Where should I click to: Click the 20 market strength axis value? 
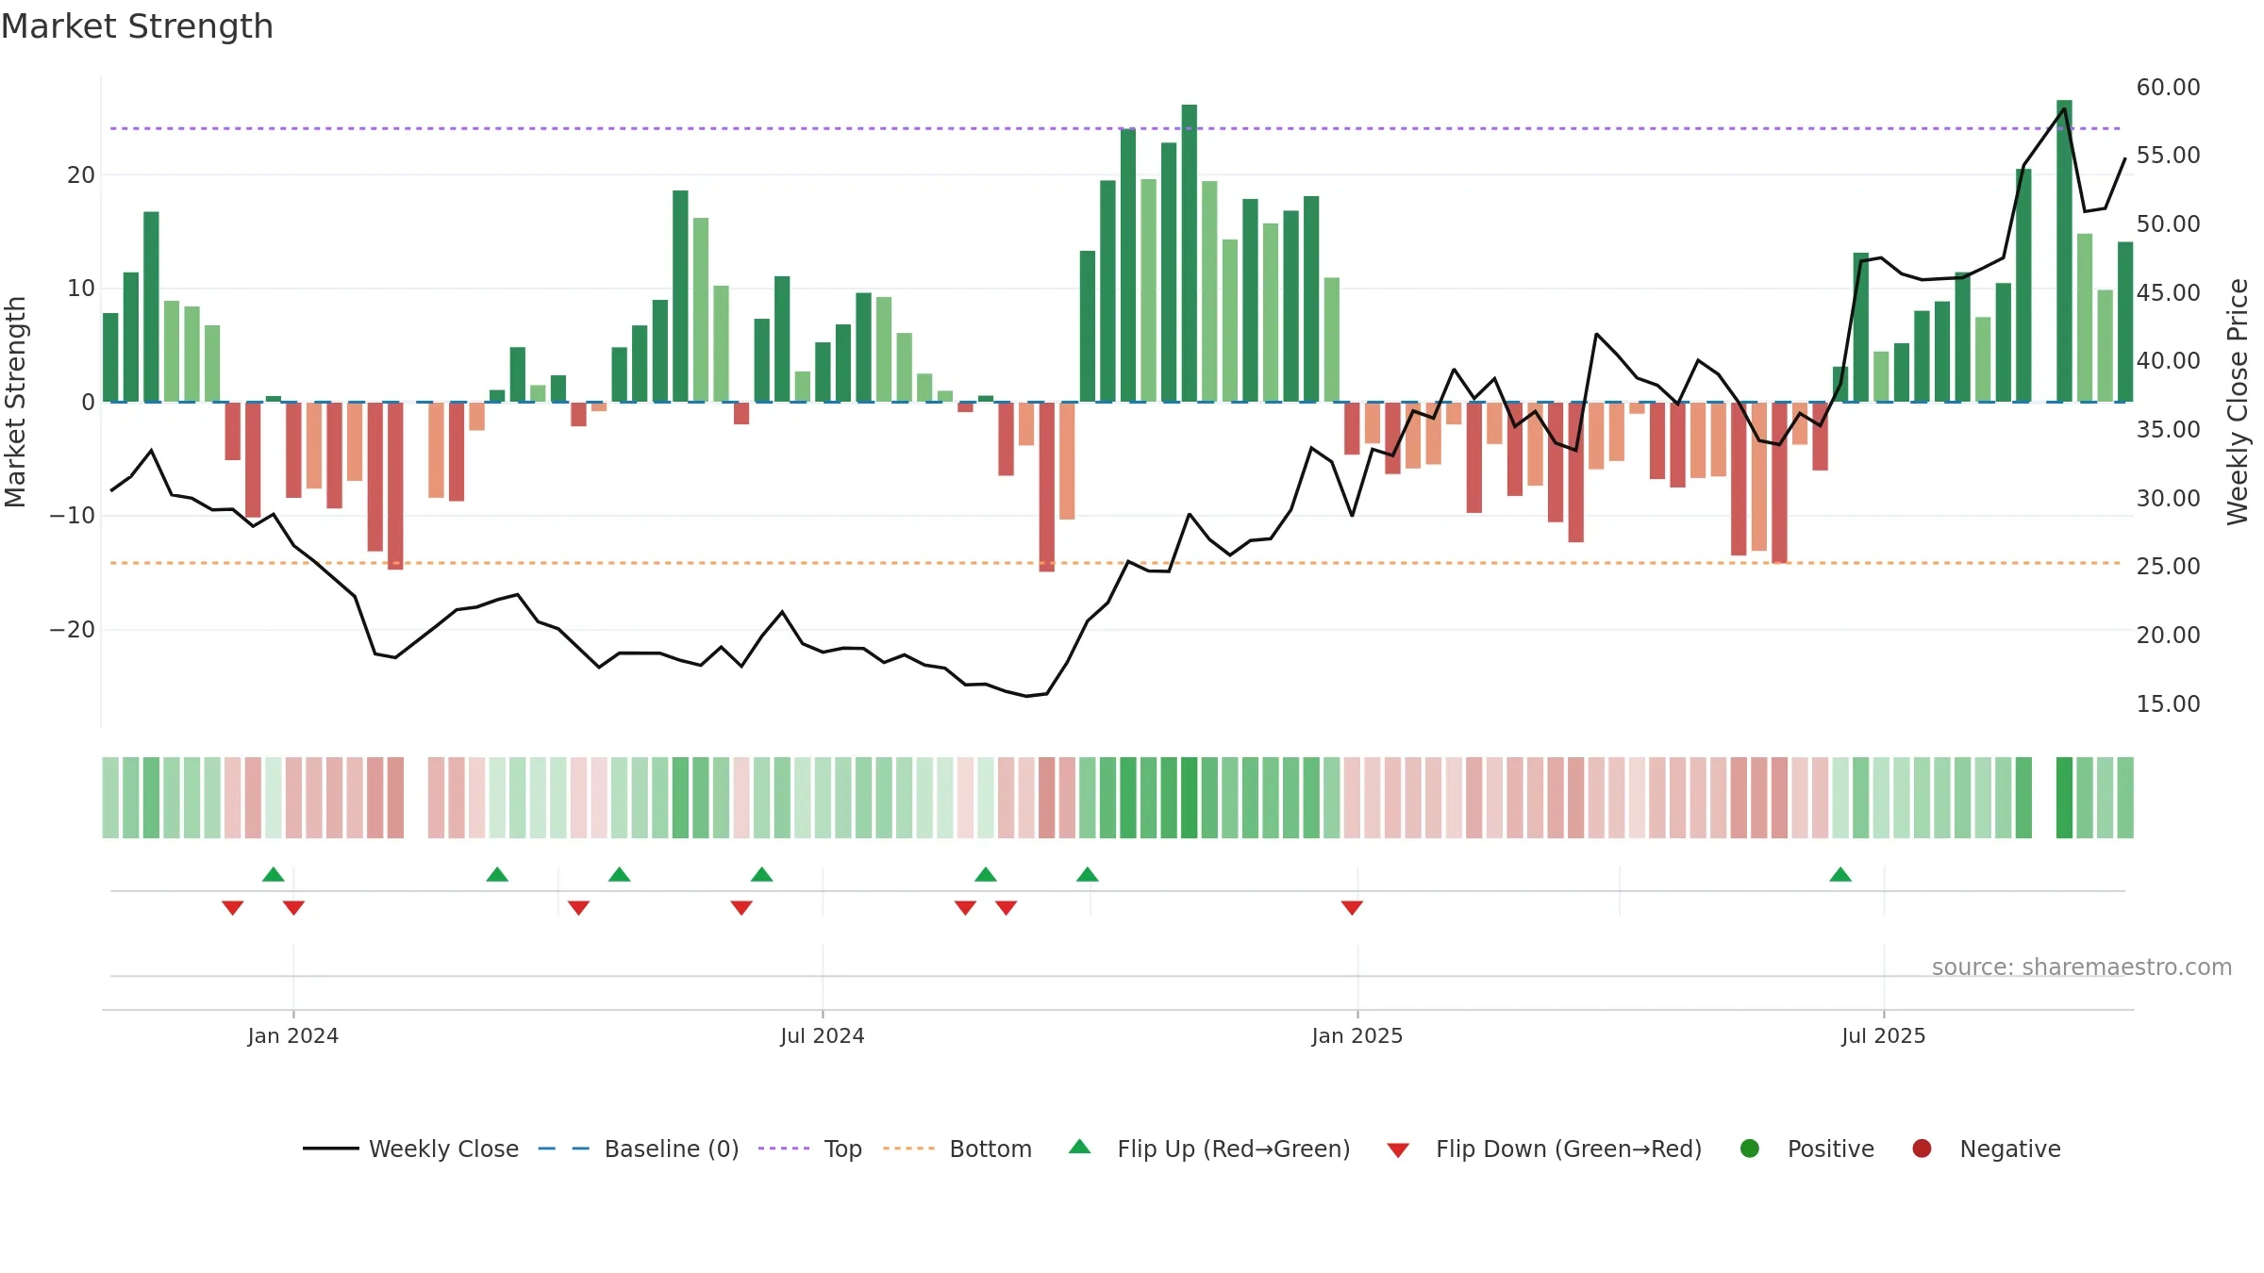point(81,174)
